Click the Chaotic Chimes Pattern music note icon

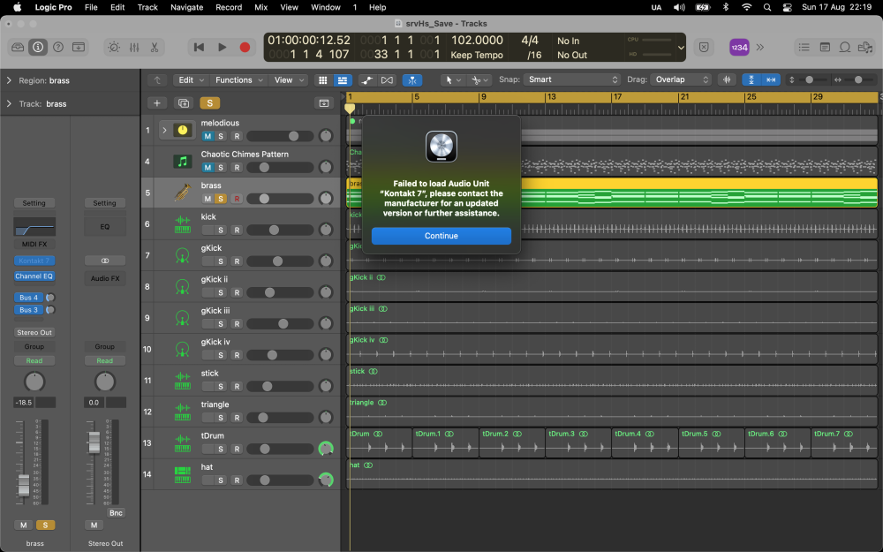tap(183, 162)
